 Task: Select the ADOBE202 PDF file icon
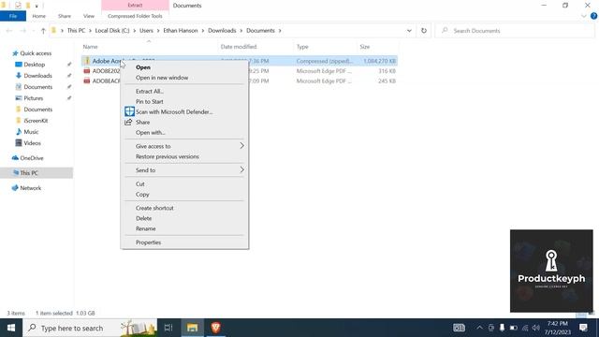[x=87, y=71]
